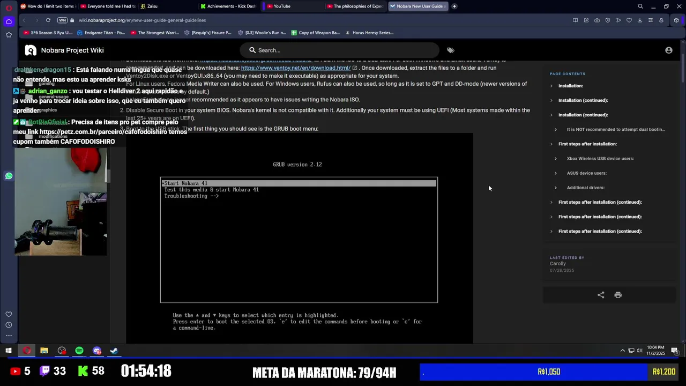Share the wiki page

pyautogui.click(x=601, y=295)
